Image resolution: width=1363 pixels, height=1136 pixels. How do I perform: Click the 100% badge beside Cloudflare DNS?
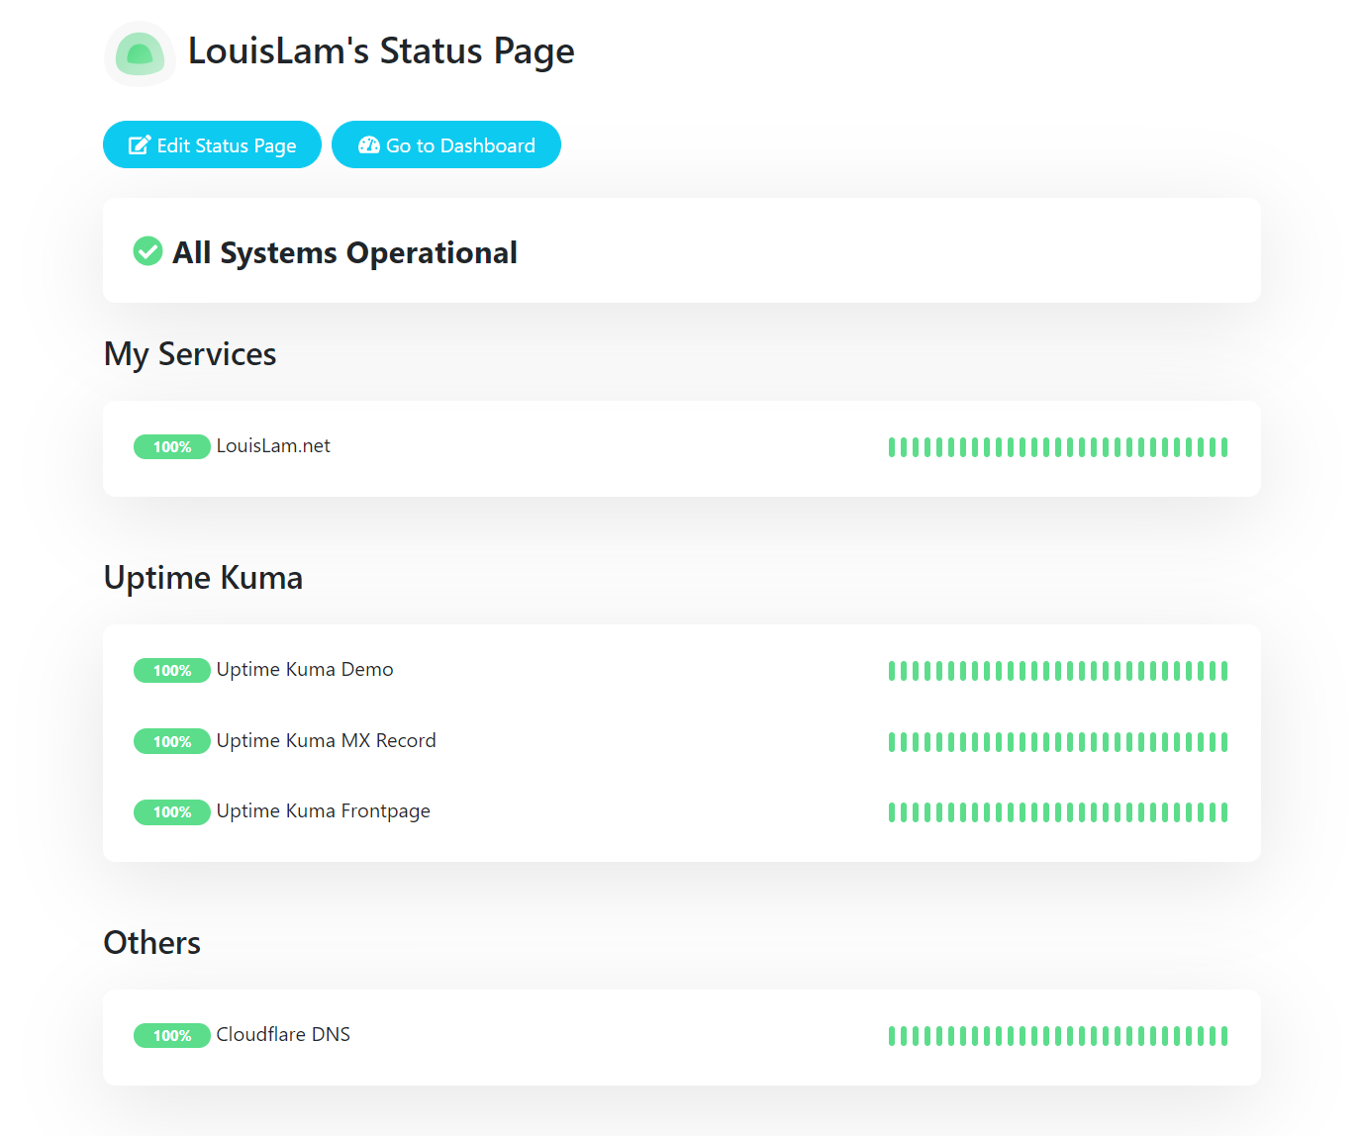(171, 1035)
